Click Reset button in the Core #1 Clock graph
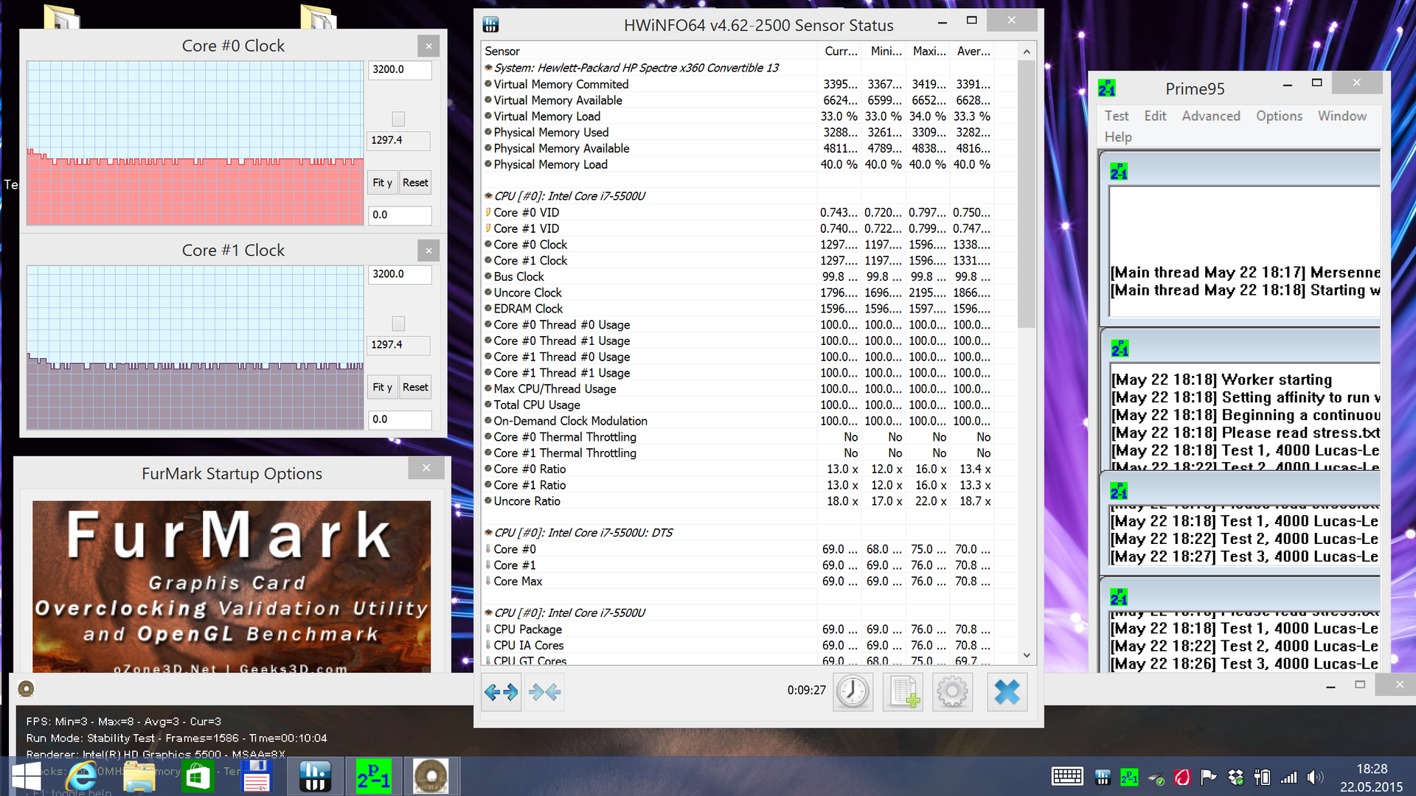Screen dimensions: 1416x796 click(415, 387)
